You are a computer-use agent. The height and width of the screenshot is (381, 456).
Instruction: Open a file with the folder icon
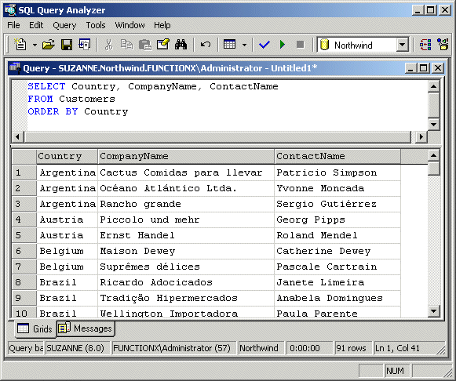pos(49,45)
